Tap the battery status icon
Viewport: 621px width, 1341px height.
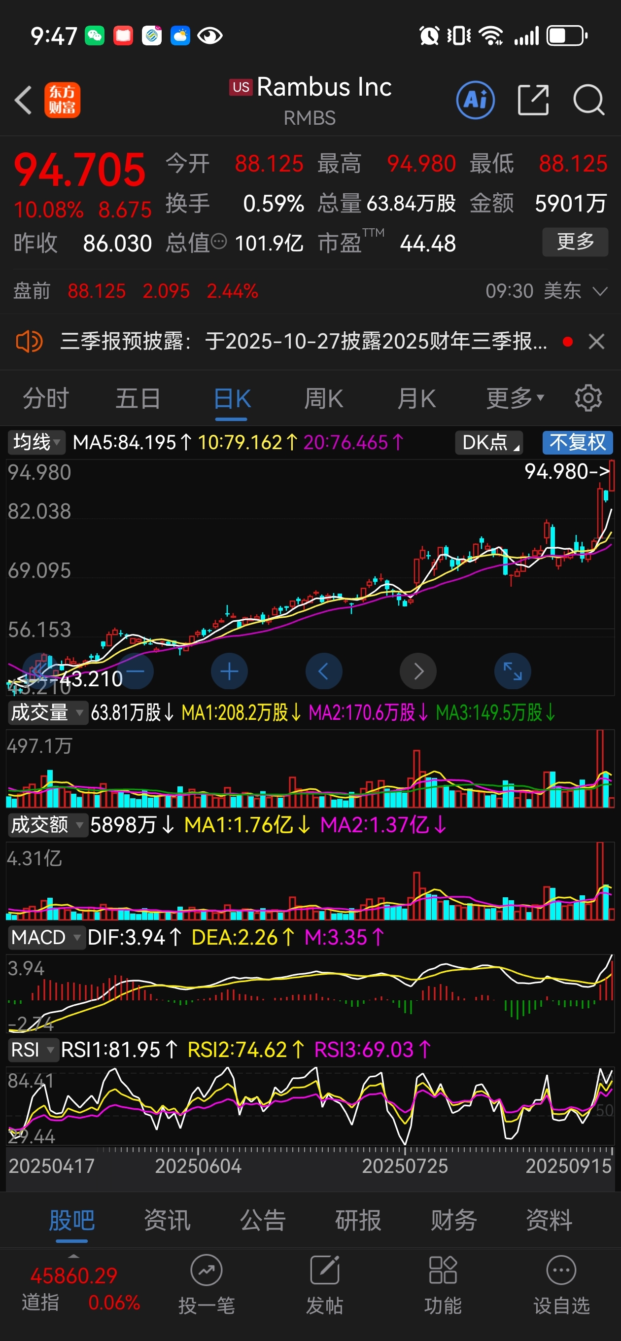pyautogui.click(x=567, y=36)
